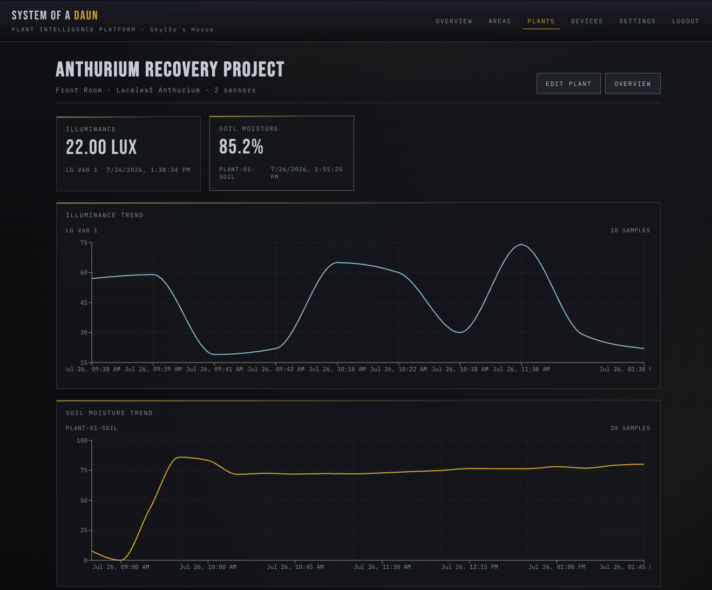This screenshot has height=590, width=712.
Task: Open the Devices section
Action: coord(587,21)
